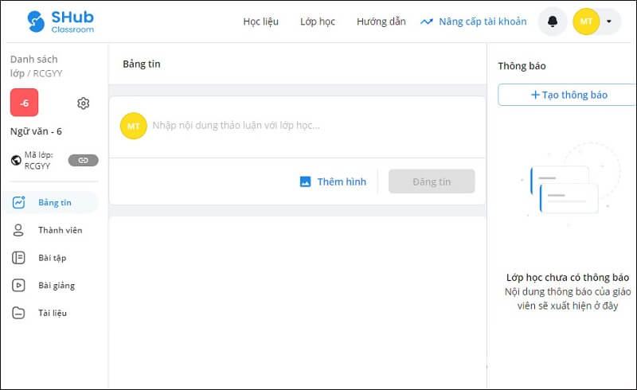Open Bài giảng in sidebar
Image resolution: width=637 pixels, height=390 pixels.
point(56,285)
